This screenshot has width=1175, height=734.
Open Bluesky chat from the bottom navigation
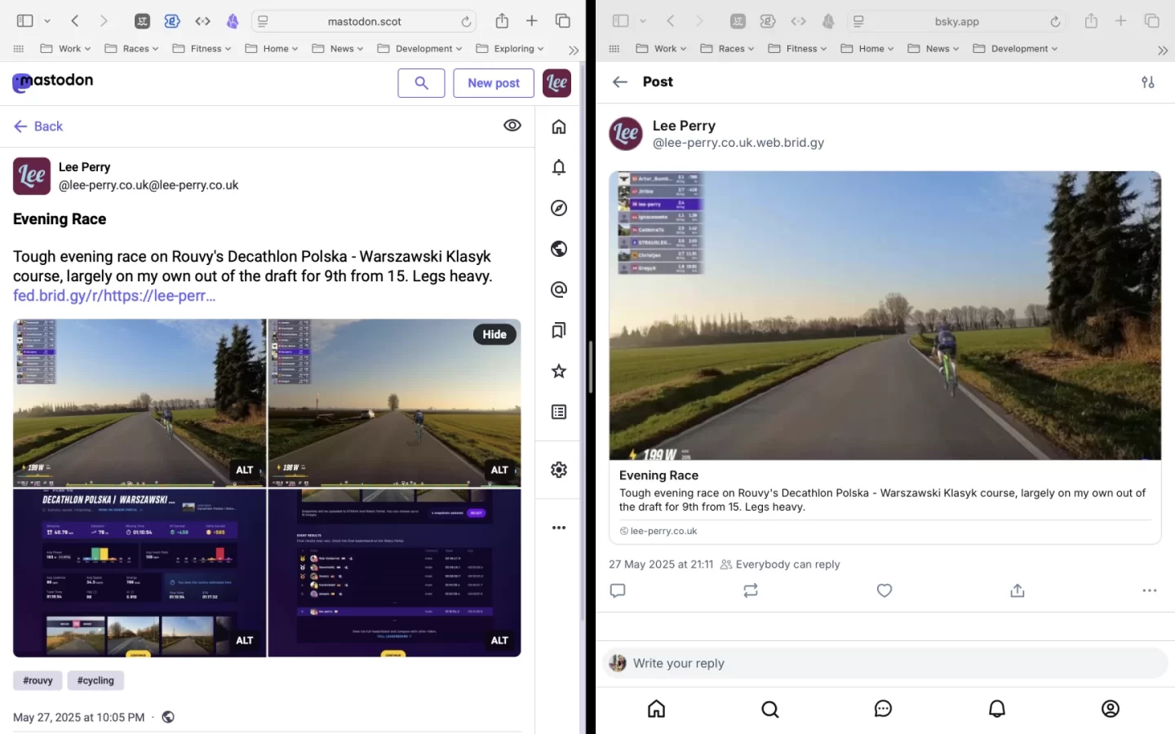[883, 709]
